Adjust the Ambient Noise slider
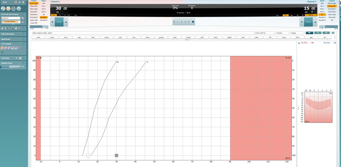Viewport: 341px width, 167px height. [x=11, y=67]
